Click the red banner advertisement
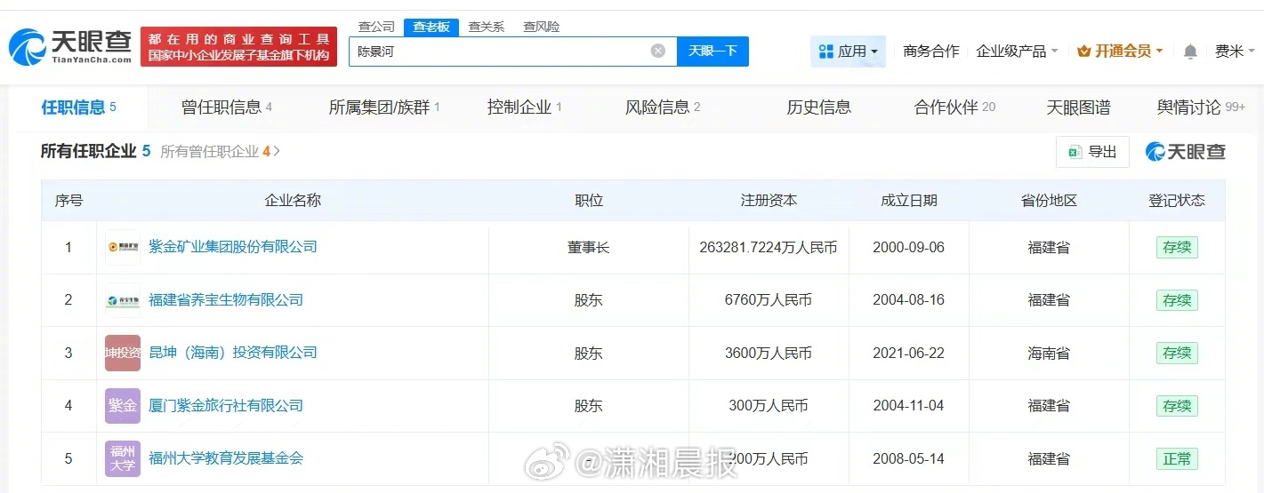Image resolution: width=1264 pixels, height=493 pixels. (238, 47)
